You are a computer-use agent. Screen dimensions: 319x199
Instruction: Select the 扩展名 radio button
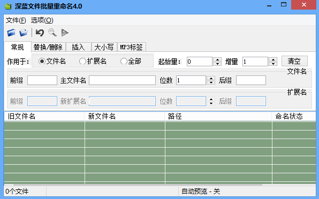[x=82, y=61]
